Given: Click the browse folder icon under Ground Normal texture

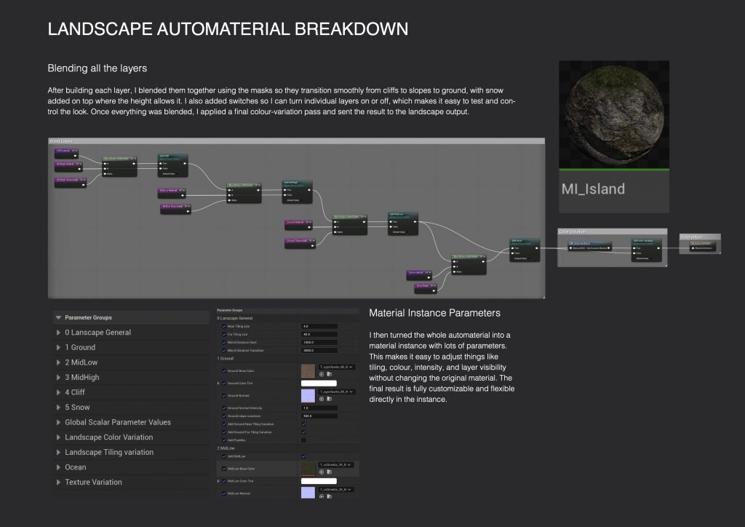Looking at the screenshot, I should pos(330,399).
